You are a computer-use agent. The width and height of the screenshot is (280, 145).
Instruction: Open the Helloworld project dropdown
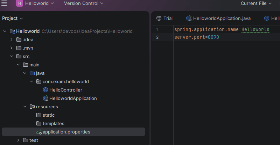[x=39, y=3]
